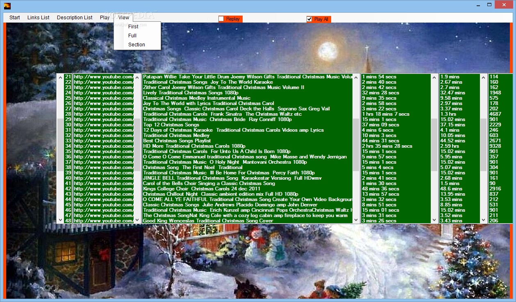The image size is (516, 302).
Task: Select row number 30
Action: tap(68, 125)
